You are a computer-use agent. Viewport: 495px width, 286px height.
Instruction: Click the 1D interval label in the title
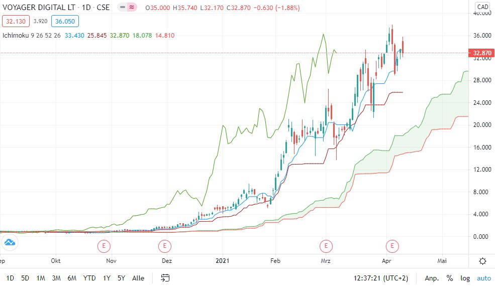(x=86, y=7)
